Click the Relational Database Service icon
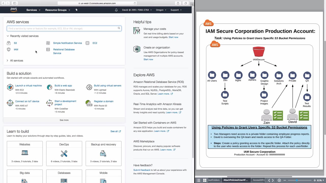 (x=48, y=50)
